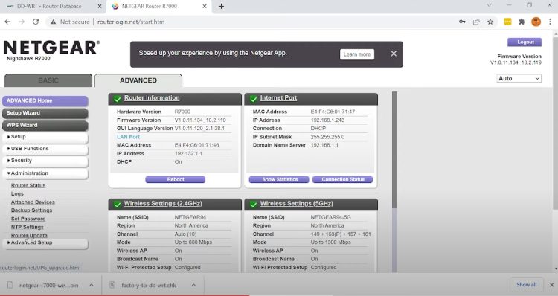Expand the Security section
The width and height of the screenshot is (558, 296).
click(45, 161)
